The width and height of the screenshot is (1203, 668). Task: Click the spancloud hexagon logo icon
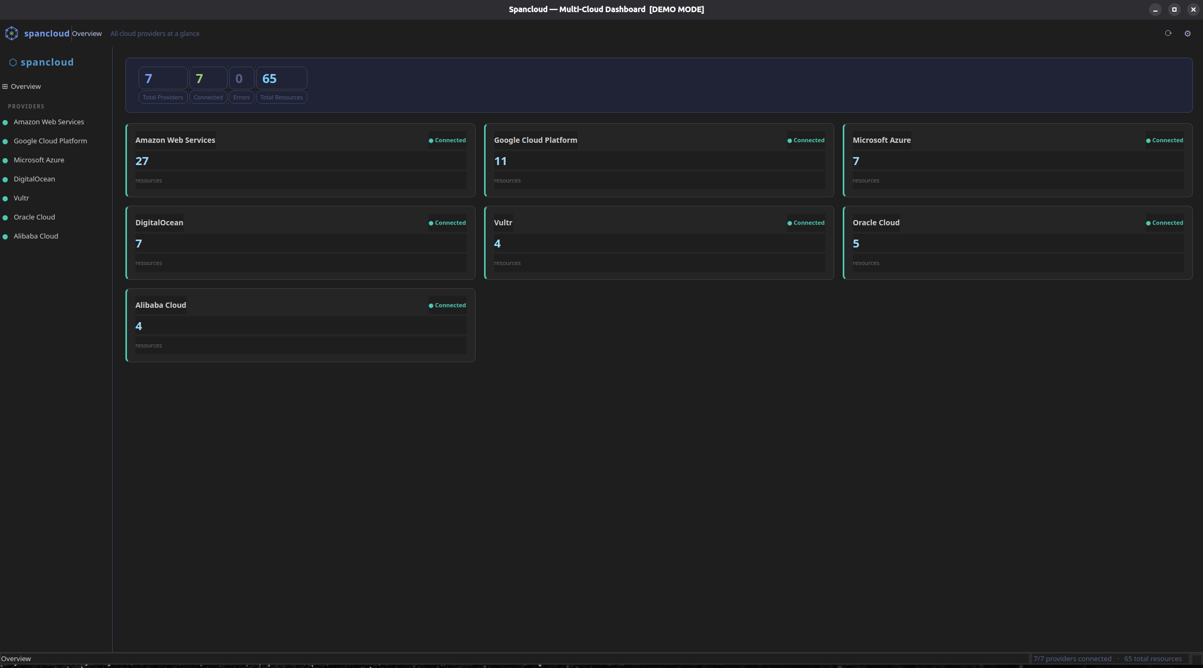point(12,33)
